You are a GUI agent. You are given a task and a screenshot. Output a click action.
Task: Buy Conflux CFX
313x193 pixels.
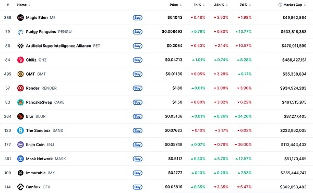click(x=138, y=187)
